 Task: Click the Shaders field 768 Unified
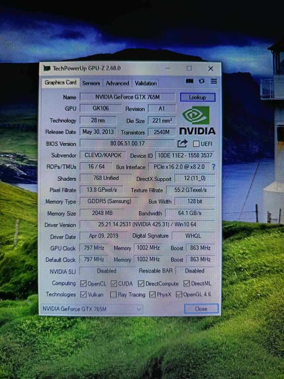tap(106, 178)
